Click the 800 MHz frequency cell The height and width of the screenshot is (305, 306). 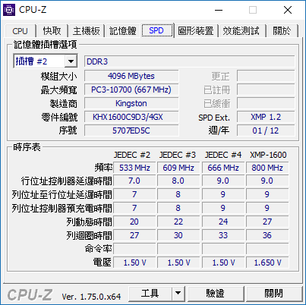tap(267, 168)
